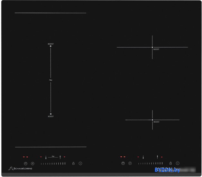Viewport: 202px width, 177px height.
Task: Tap the left power level slider scale
Action: (53, 163)
